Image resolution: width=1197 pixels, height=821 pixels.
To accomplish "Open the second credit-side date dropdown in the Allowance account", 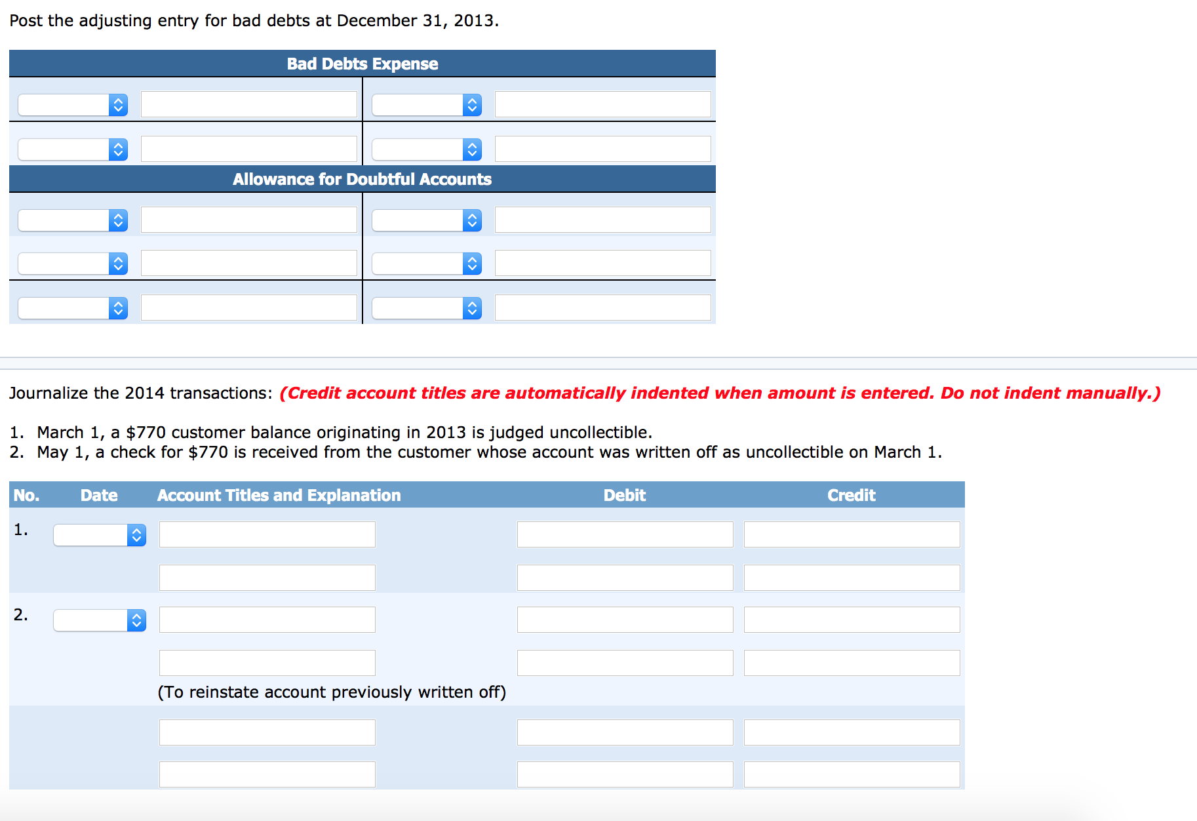I will coord(426,263).
